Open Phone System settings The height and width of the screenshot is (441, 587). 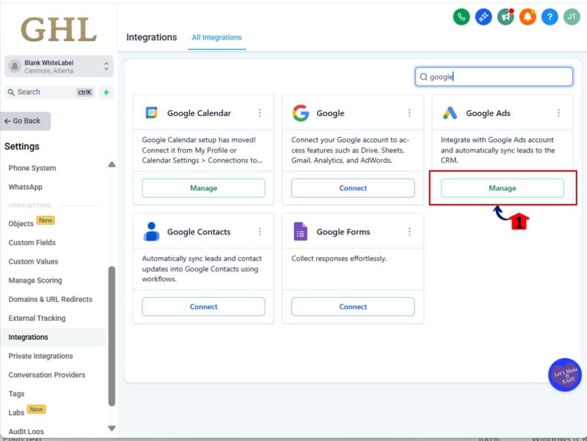pyautogui.click(x=32, y=168)
